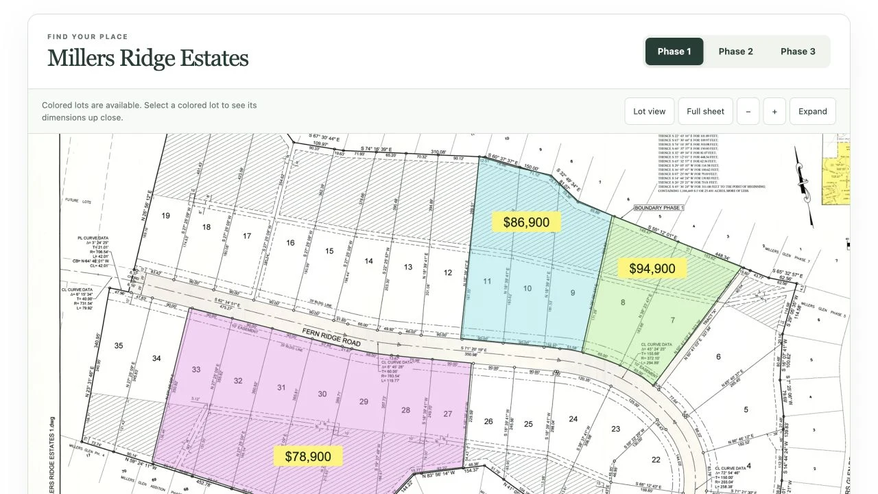Click the FIND YOUR PLACE tagline
This screenshot has width=878, height=494.
coord(88,37)
